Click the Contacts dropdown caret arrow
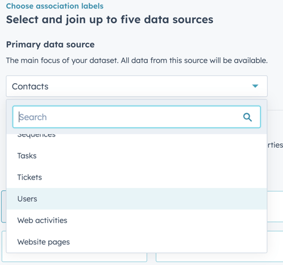283x265 pixels. (255, 86)
